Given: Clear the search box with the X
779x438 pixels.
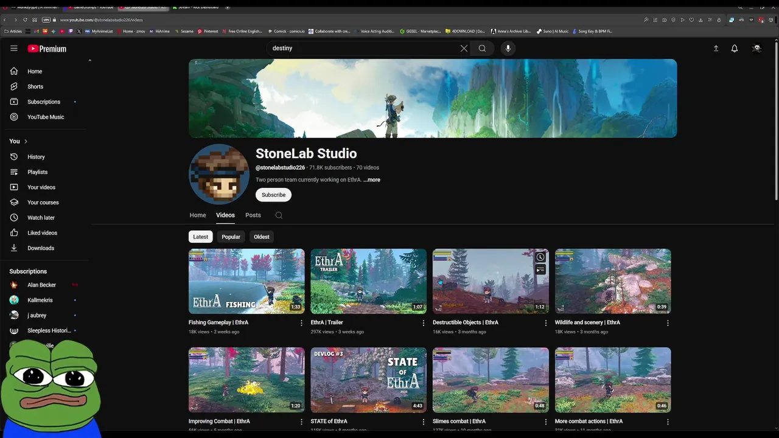Looking at the screenshot, I should pyautogui.click(x=464, y=48).
